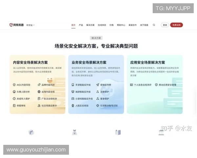Click the phone icon beside 手游智能反外挂
Viewport: 197px width, 158px height.
point(73,85)
